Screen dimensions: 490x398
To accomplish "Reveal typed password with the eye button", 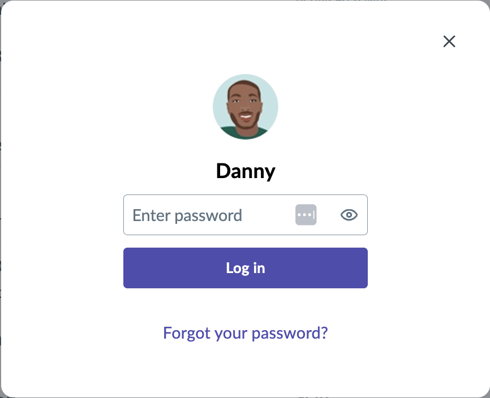I will pyautogui.click(x=349, y=215).
